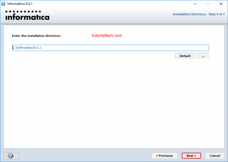Focus the installation directory text field
Image resolution: width=228 pixels, height=162 pixels.
[110, 48]
